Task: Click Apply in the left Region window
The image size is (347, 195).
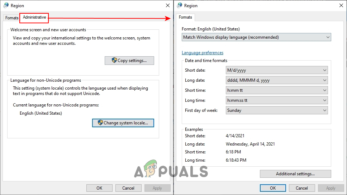Action: 157,188
